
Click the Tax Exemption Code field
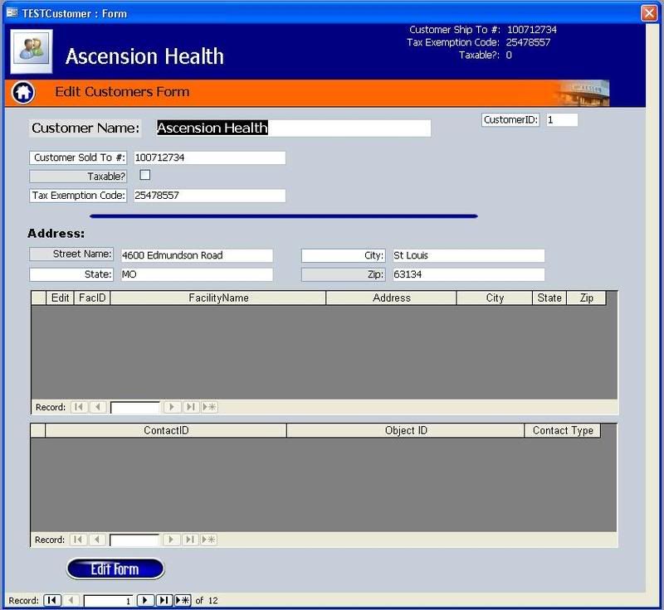[210, 196]
